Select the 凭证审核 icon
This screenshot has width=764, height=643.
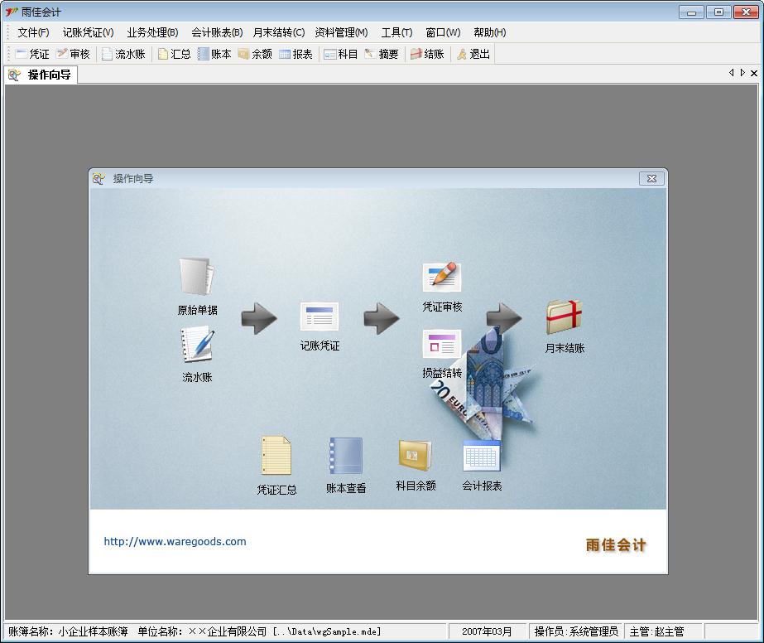coord(442,278)
